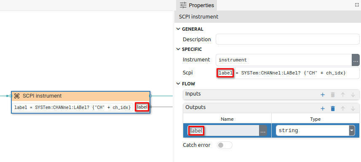This screenshot has width=361, height=162.
Task: Open the Properties tab
Action: click(x=196, y=5)
